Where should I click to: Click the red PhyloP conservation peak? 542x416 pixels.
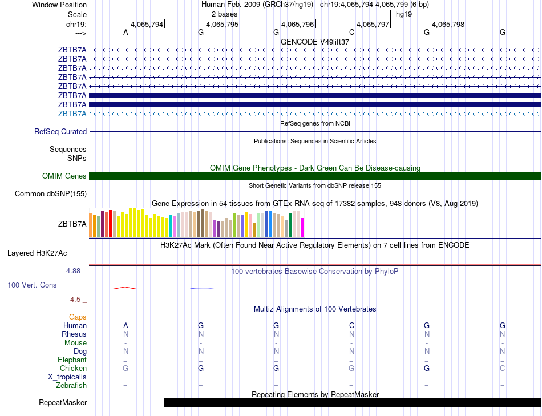pos(126,288)
